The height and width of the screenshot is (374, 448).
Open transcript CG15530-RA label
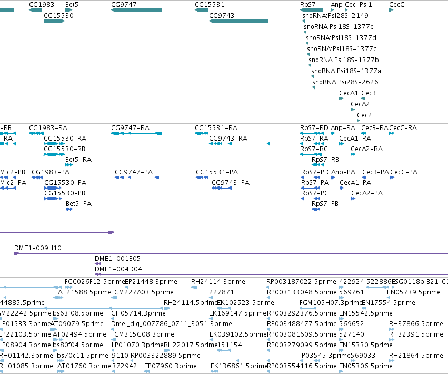65,139
